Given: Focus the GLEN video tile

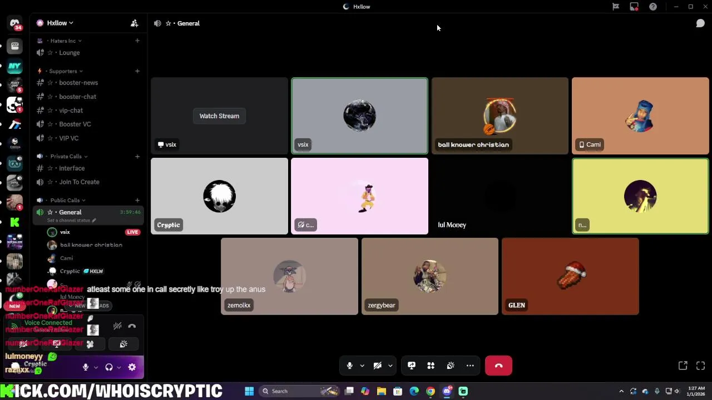Looking at the screenshot, I should pos(570,276).
